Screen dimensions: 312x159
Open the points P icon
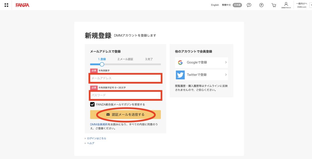tap(261, 5)
